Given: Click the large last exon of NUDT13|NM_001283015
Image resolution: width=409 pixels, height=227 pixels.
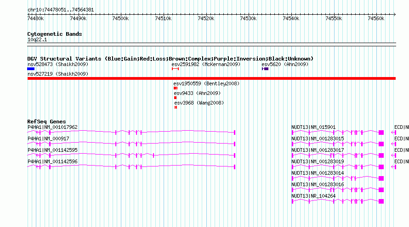Looking at the screenshot, I should 381,144.
